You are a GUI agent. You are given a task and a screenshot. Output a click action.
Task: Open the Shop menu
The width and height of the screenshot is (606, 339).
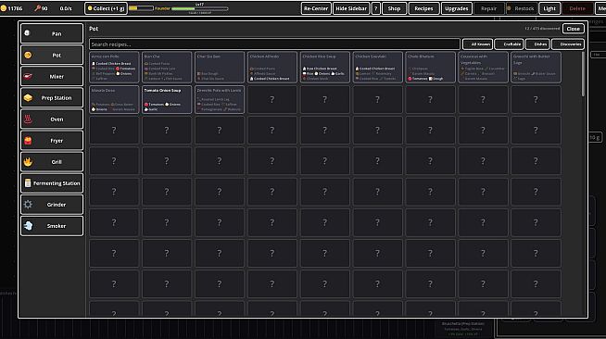[394, 8]
